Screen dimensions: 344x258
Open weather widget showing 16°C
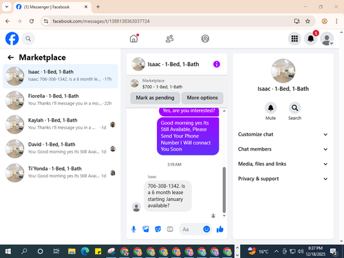(x=258, y=251)
